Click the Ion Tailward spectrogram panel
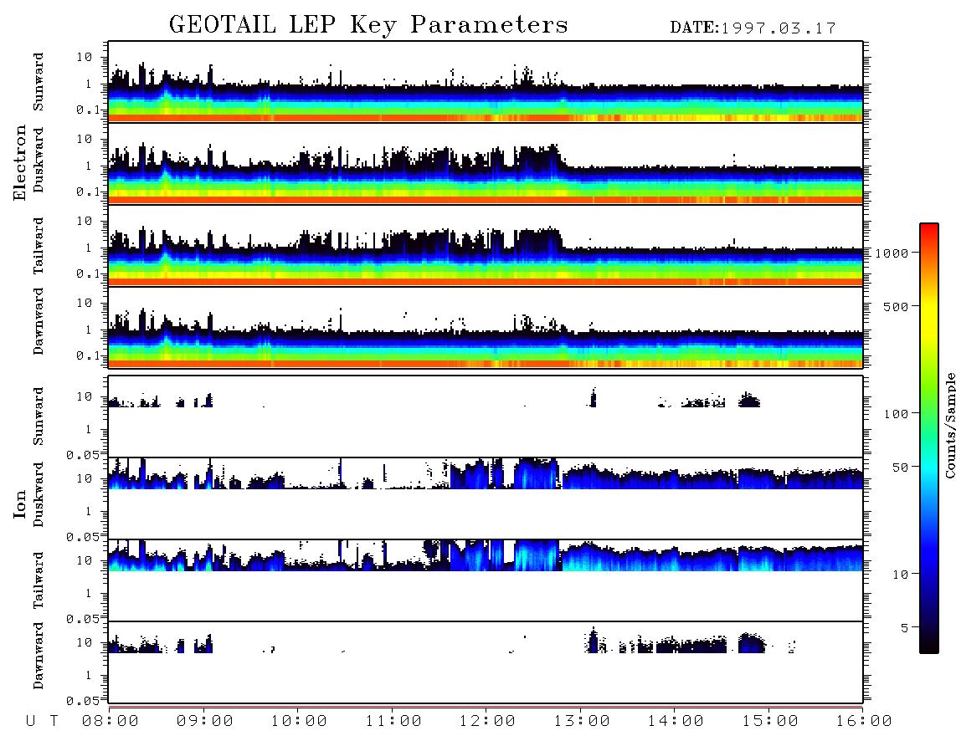 486,580
